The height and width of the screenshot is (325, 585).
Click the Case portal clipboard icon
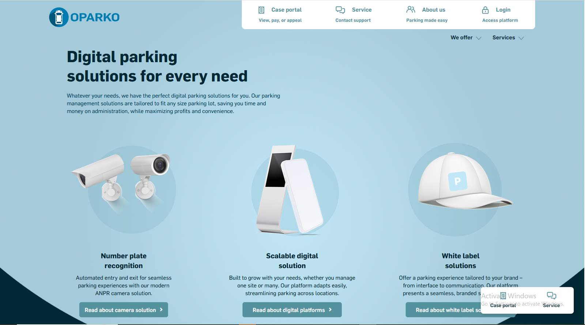click(x=261, y=10)
